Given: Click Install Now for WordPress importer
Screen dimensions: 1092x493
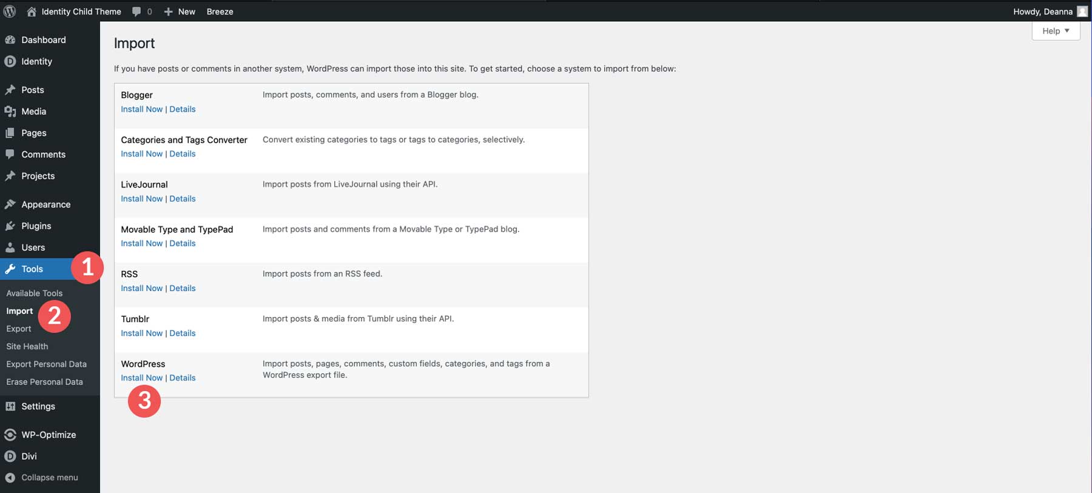Looking at the screenshot, I should 142,378.
